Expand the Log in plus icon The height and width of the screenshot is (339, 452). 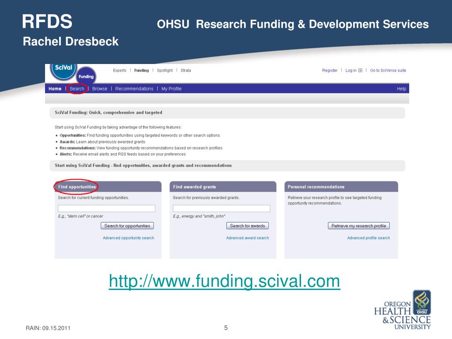(x=360, y=70)
